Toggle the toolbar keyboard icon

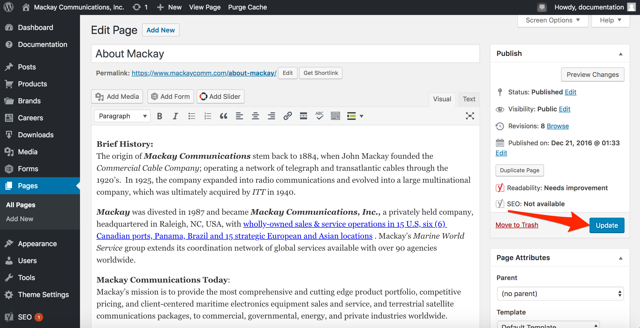point(335,116)
